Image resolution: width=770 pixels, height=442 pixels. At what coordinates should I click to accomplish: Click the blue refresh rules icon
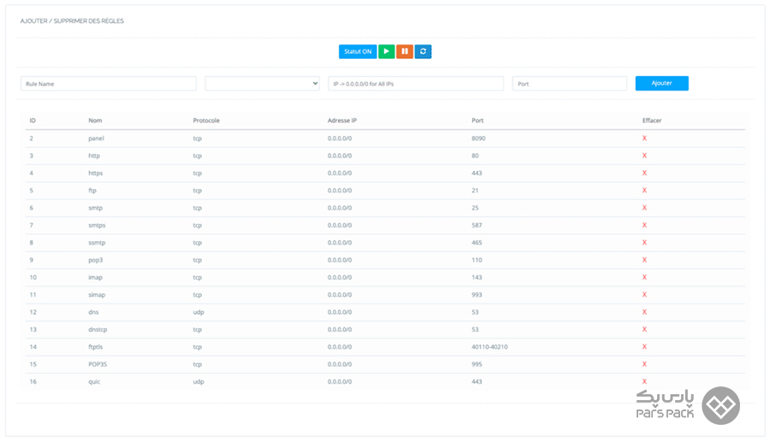click(423, 51)
